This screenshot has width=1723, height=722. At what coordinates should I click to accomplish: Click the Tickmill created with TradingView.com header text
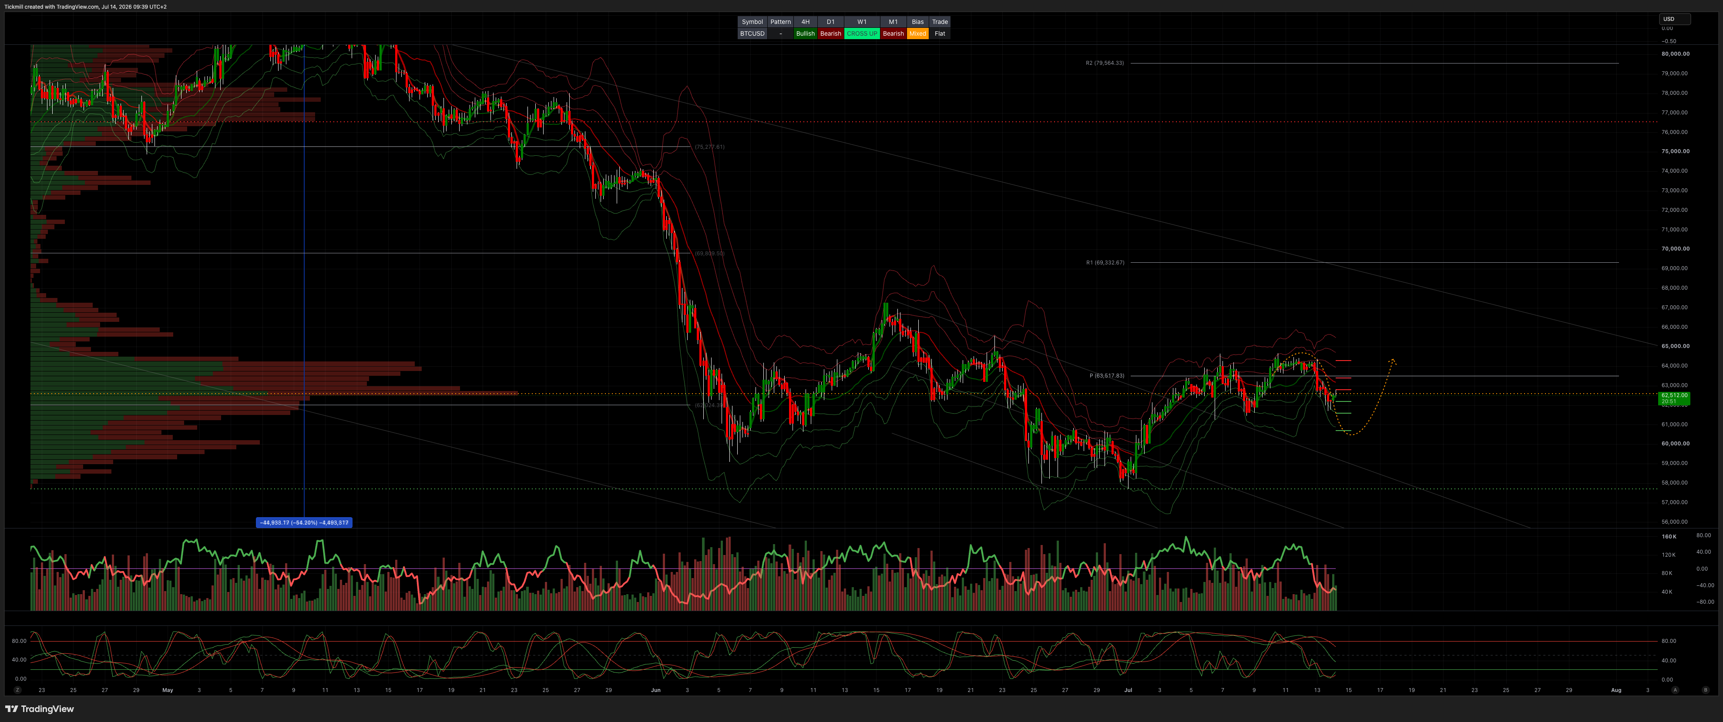click(x=86, y=7)
